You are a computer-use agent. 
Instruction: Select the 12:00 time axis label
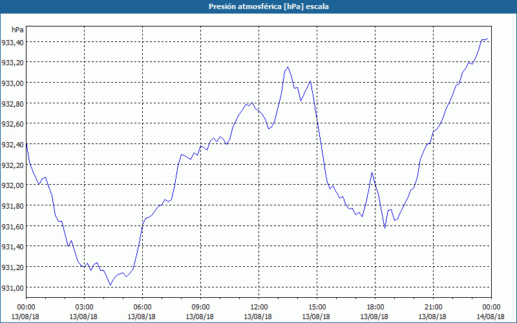pyautogui.click(x=259, y=307)
